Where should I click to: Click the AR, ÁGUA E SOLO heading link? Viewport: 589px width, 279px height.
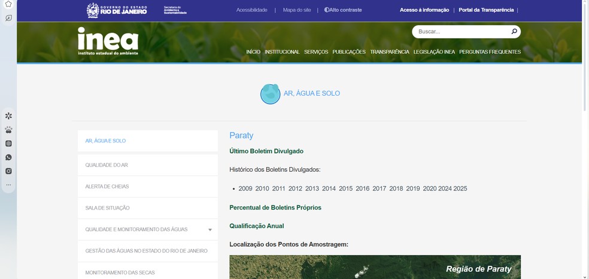tap(312, 93)
